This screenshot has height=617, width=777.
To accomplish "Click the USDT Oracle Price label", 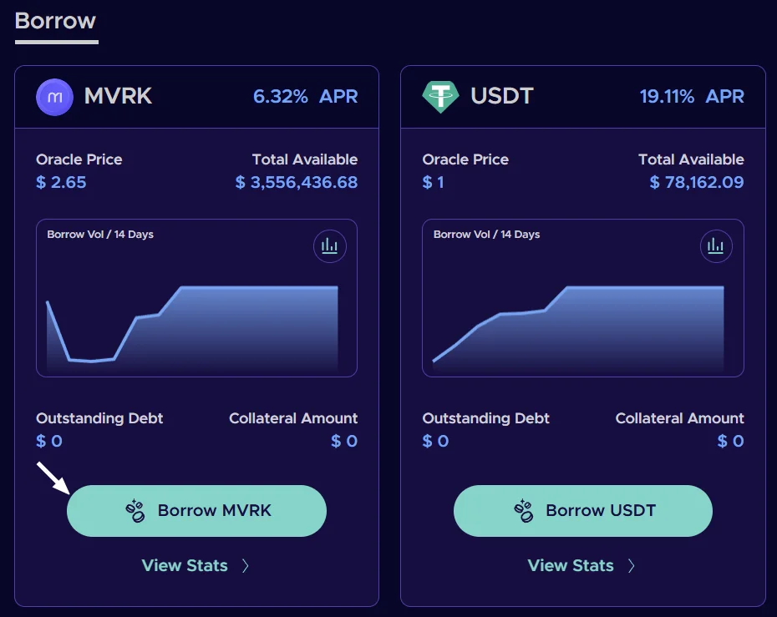I will (465, 159).
